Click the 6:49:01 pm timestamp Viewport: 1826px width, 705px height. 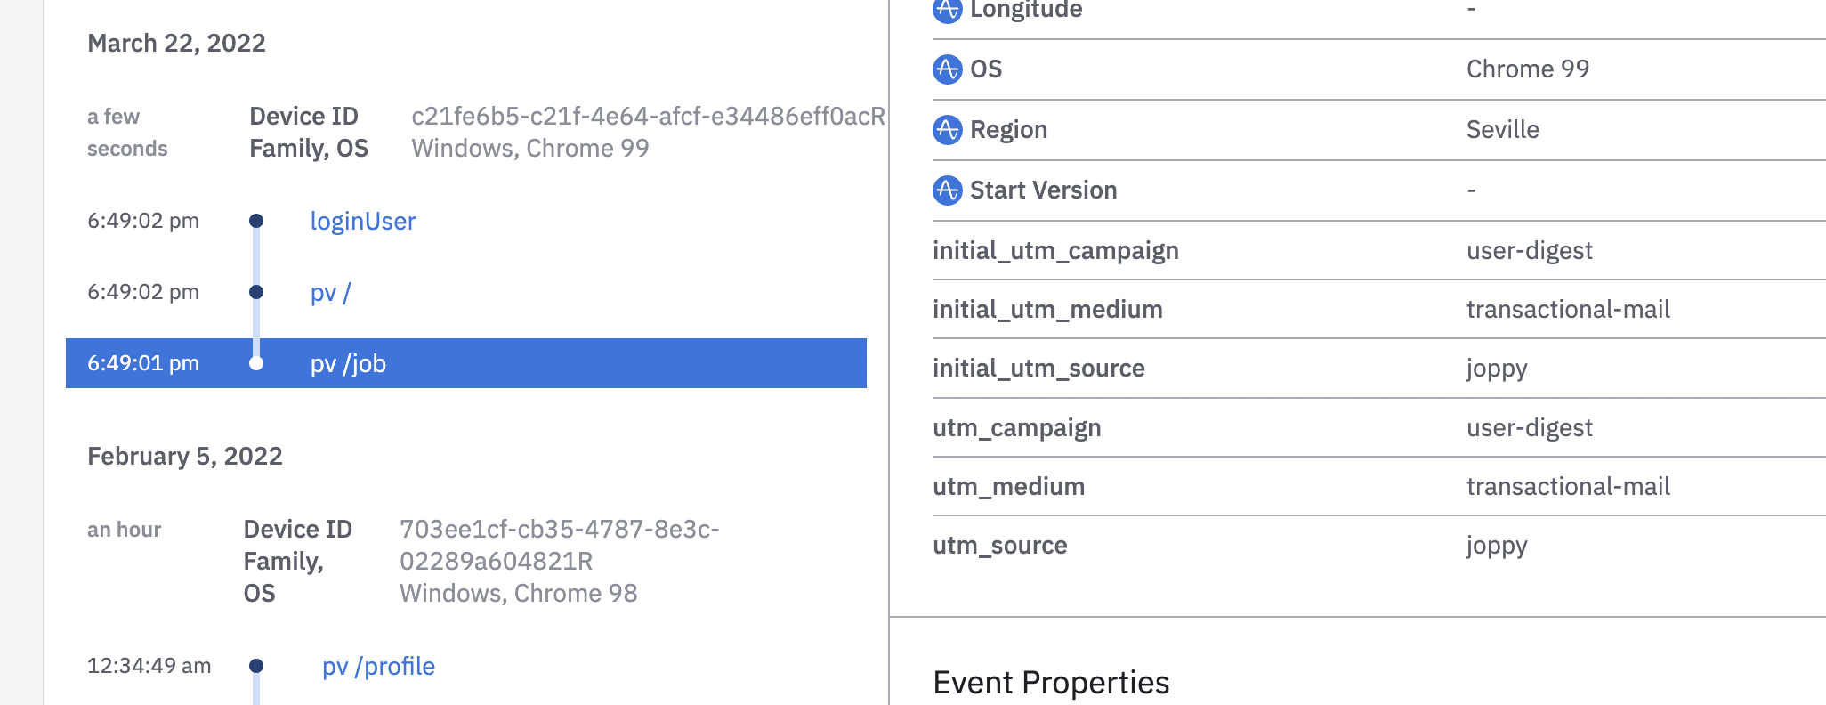pyautogui.click(x=143, y=363)
